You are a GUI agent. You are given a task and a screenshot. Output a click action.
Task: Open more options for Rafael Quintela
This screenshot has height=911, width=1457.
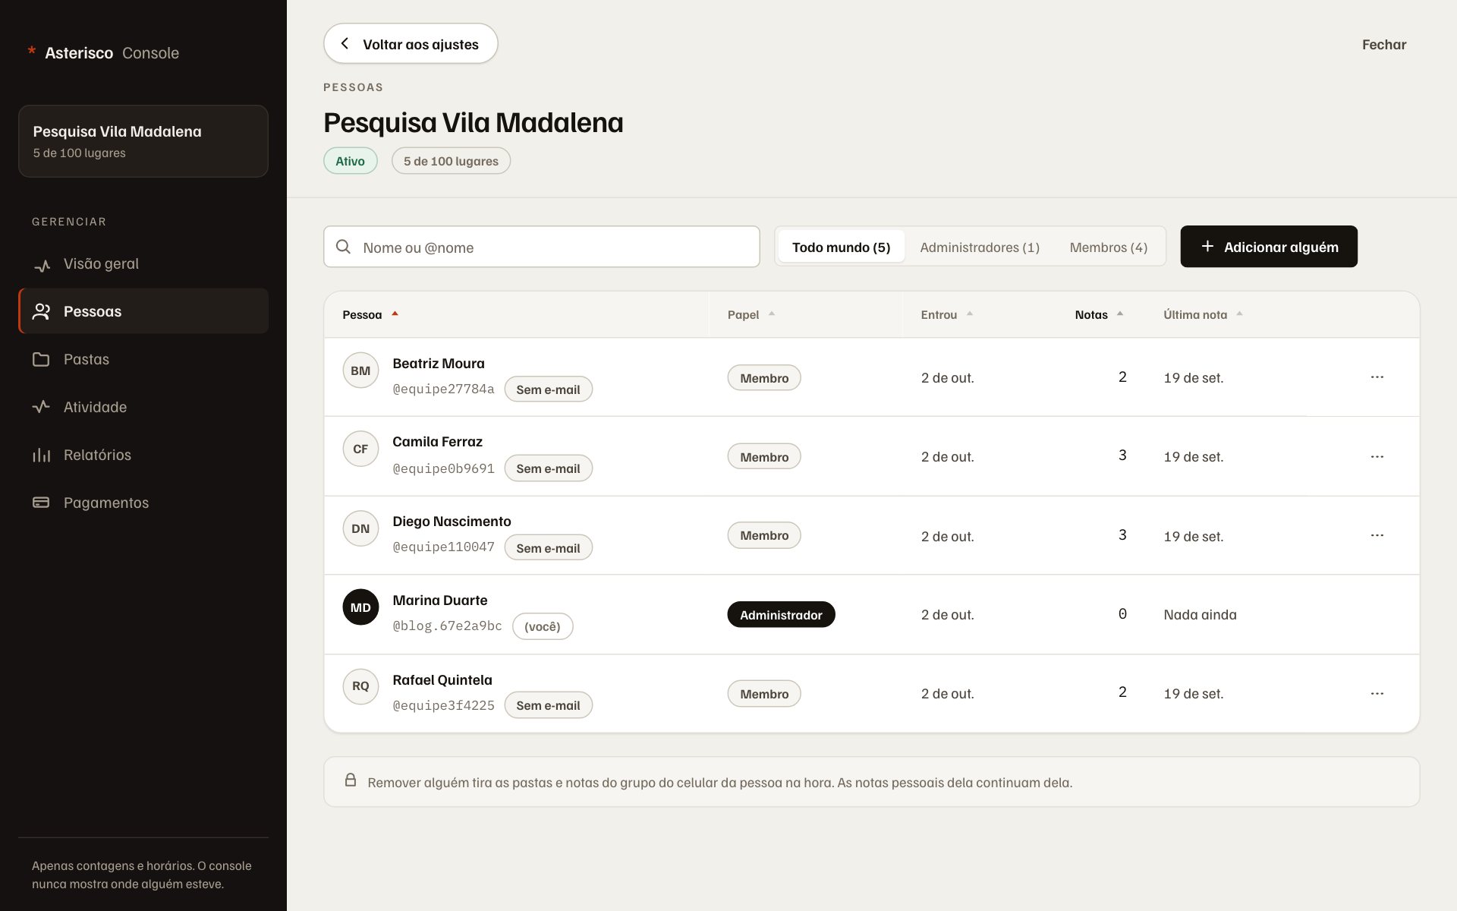pos(1377,693)
